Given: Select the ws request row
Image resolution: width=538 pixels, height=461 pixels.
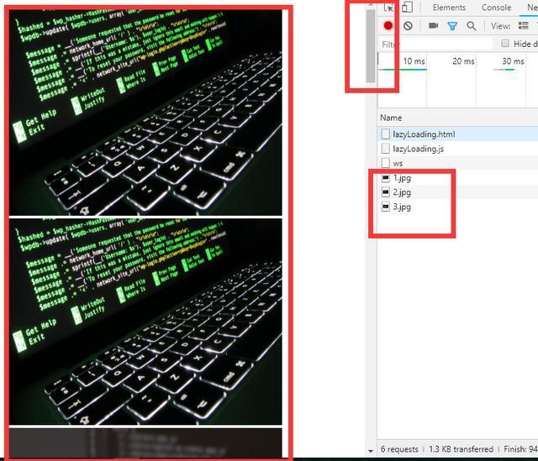Looking at the screenshot, I should click(x=398, y=163).
